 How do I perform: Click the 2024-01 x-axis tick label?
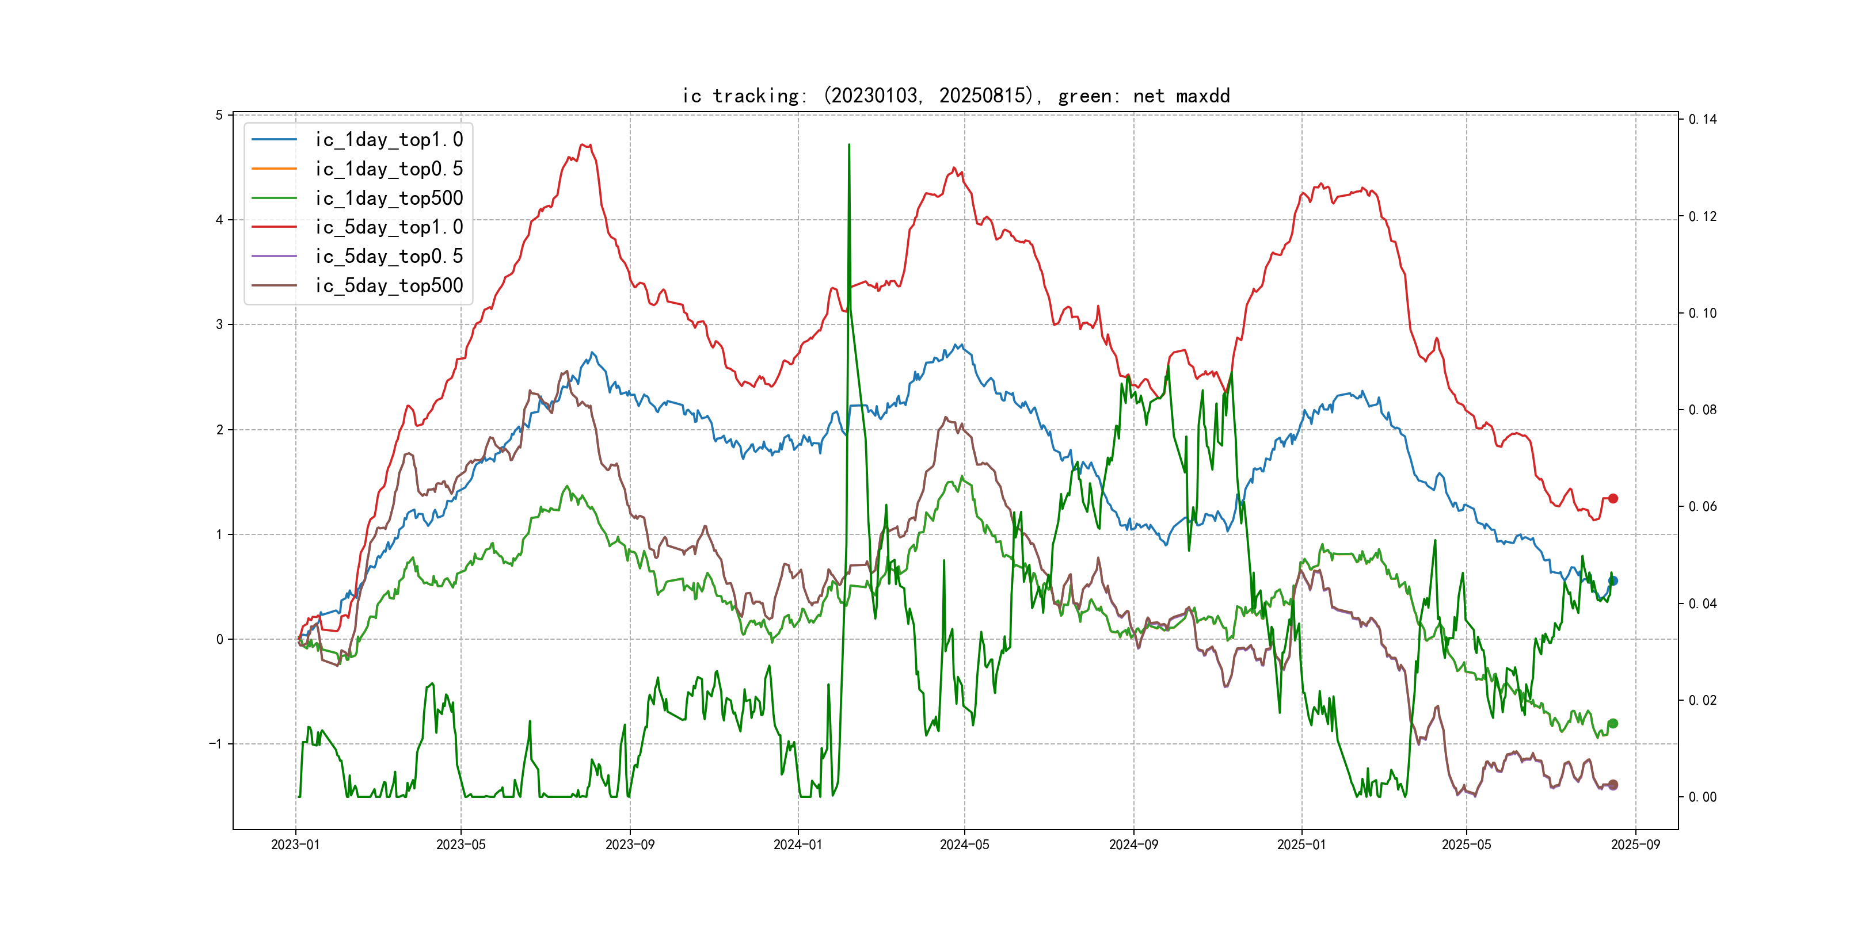[x=797, y=845]
